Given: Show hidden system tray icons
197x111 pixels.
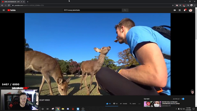Looking at the screenshot, I should tap(176, 109).
